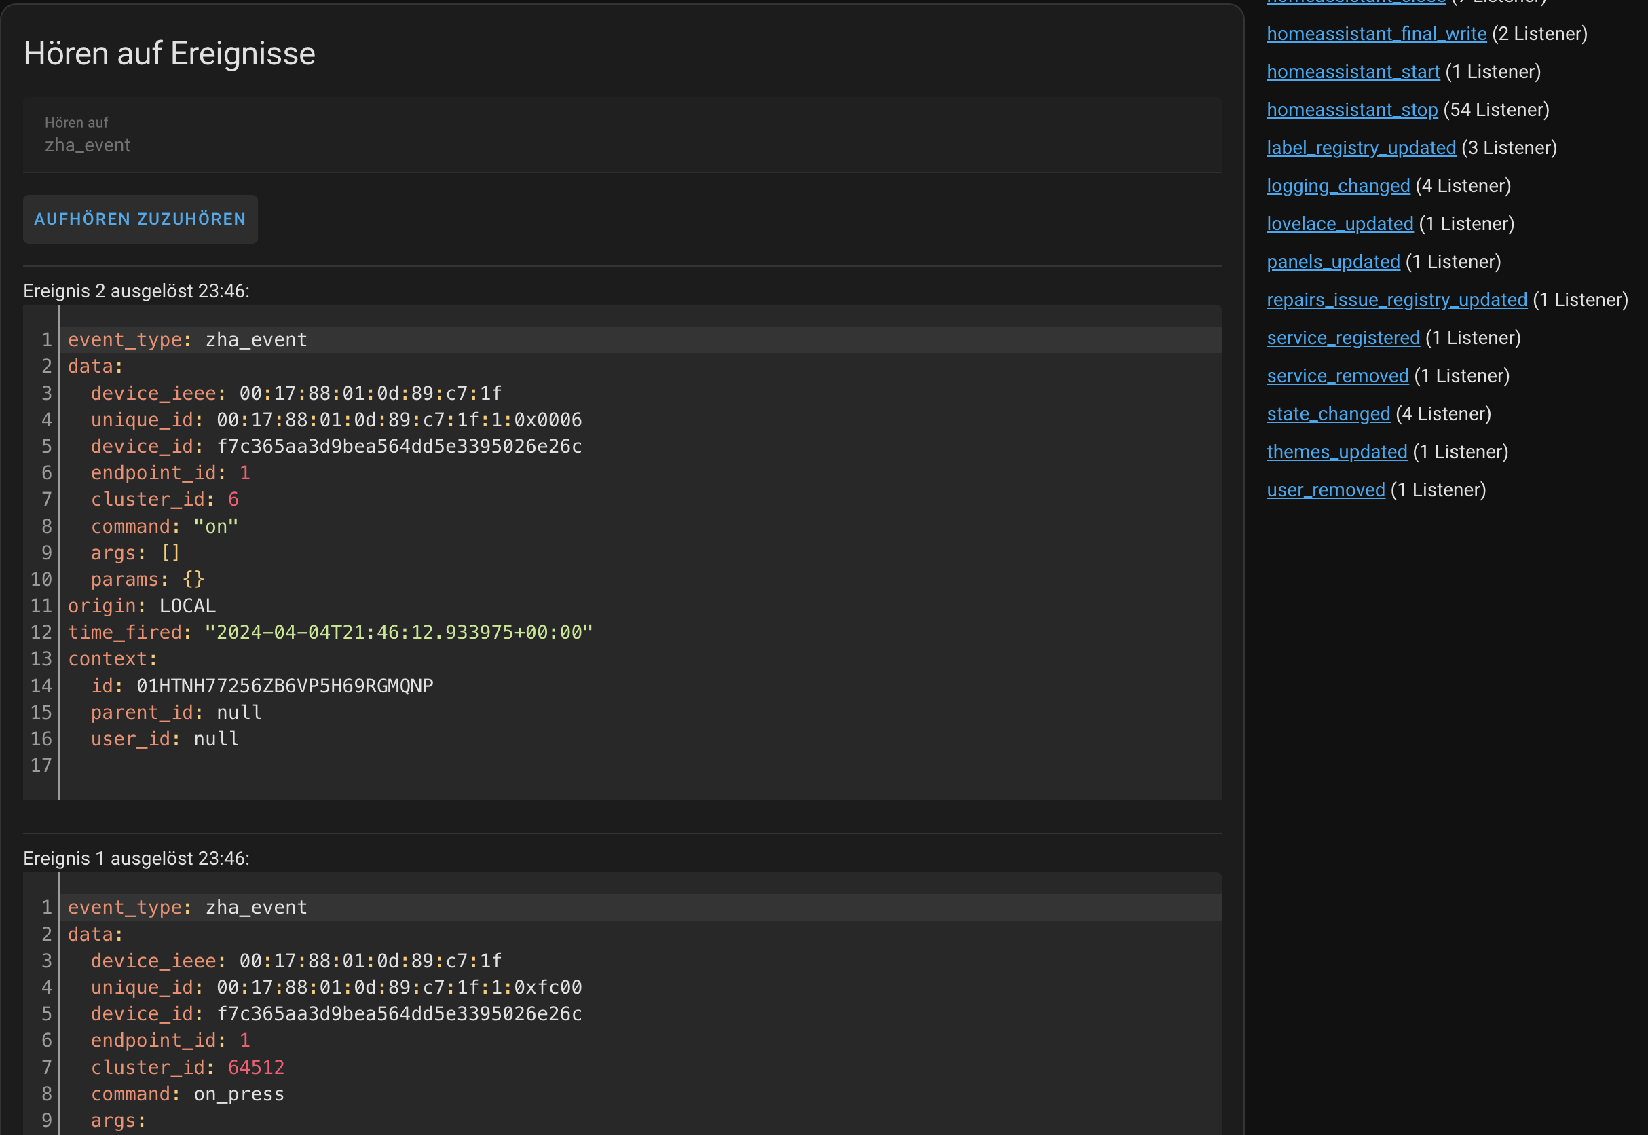
Task: Click the cluster_id 64512 line in Ereignis 1
Action: 187,1066
